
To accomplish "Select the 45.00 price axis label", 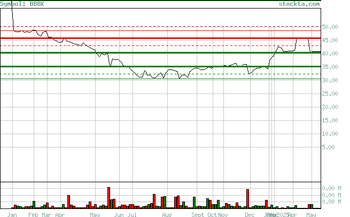I will tap(330, 40).
